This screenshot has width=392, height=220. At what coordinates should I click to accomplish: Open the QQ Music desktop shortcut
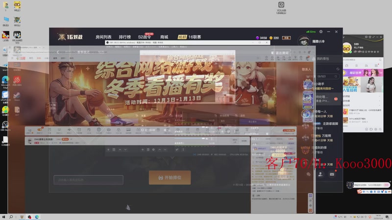pyautogui.click(x=5, y=111)
